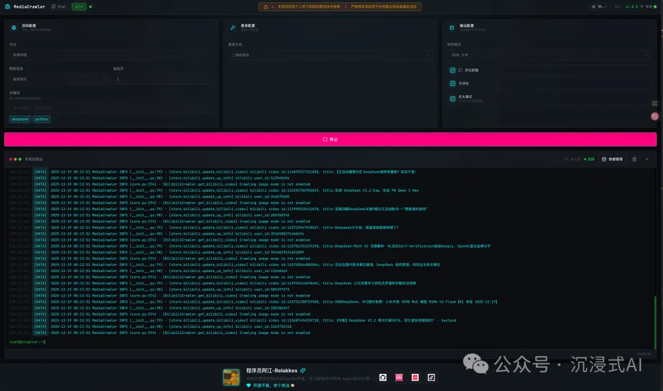Click the green console traffic-light dot
The height and width of the screenshot is (391, 663).
pyautogui.click(x=20, y=159)
